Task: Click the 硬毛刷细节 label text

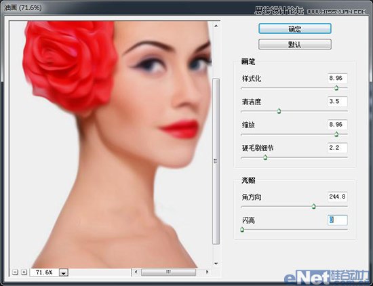Action: click(x=258, y=148)
